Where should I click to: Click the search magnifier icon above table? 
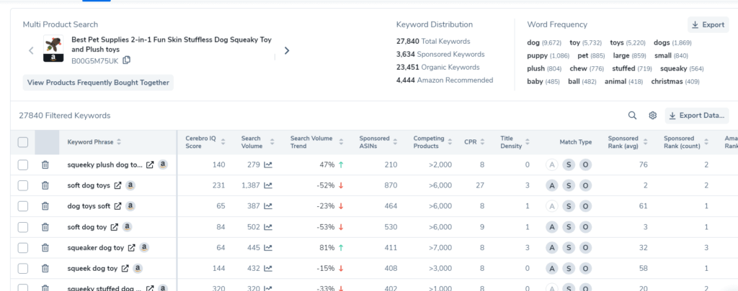[632, 116]
